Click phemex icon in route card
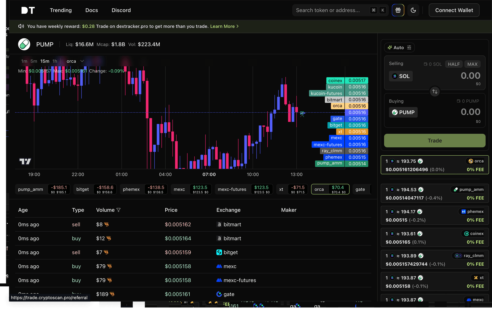The image size is (492, 312). click(x=464, y=211)
